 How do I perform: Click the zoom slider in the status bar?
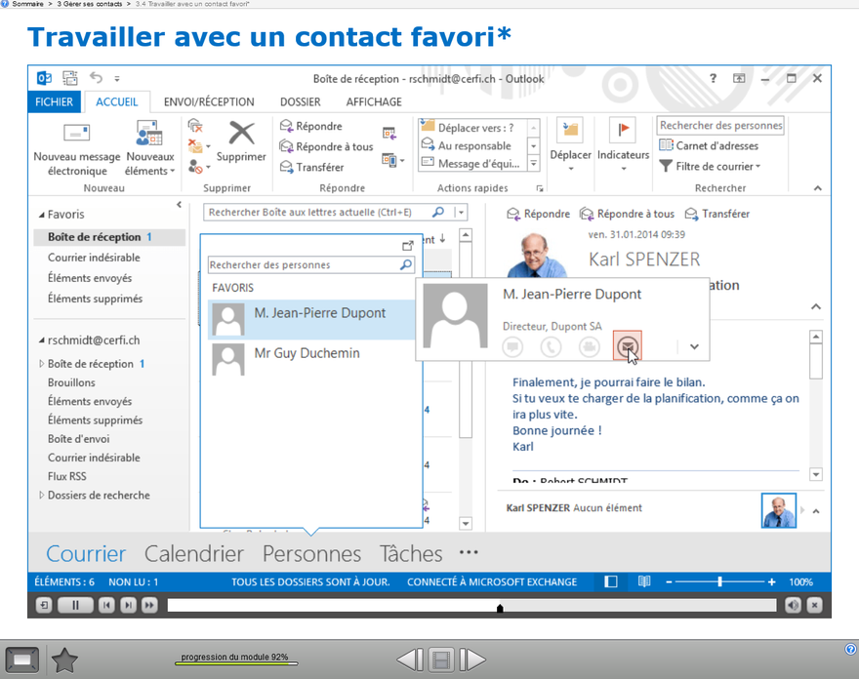point(719,581)
